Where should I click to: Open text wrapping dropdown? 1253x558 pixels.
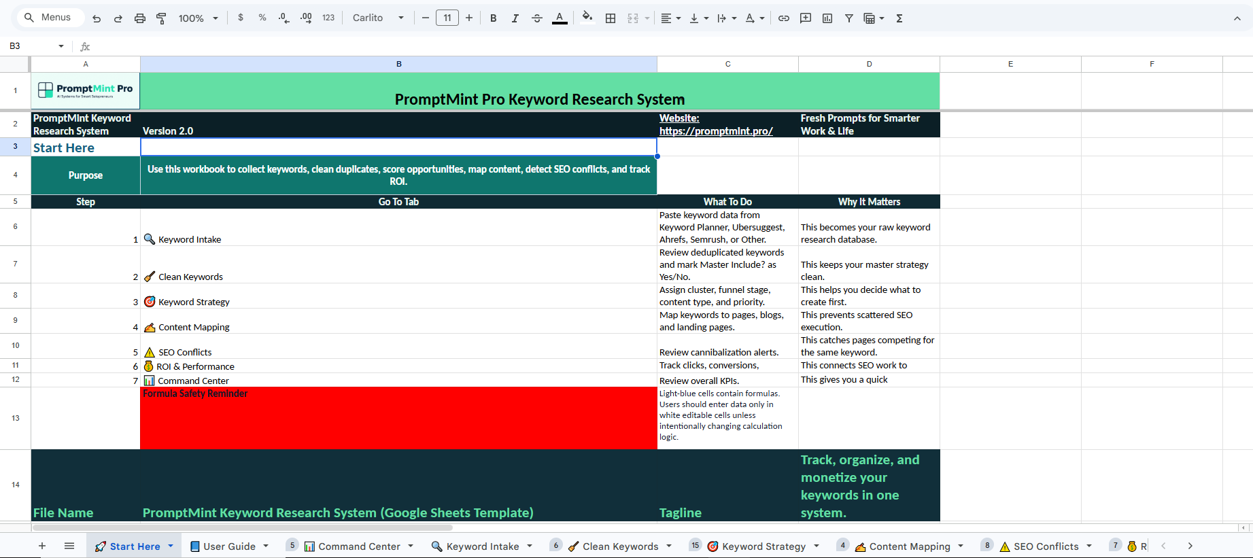[x=726, y=18]
